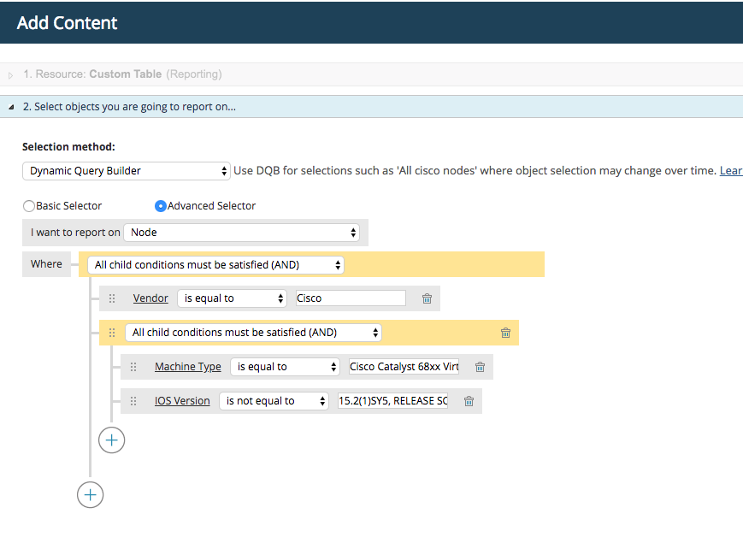Select the Advanced Selector radio button

pyautogui.click(x=161, y=206)
